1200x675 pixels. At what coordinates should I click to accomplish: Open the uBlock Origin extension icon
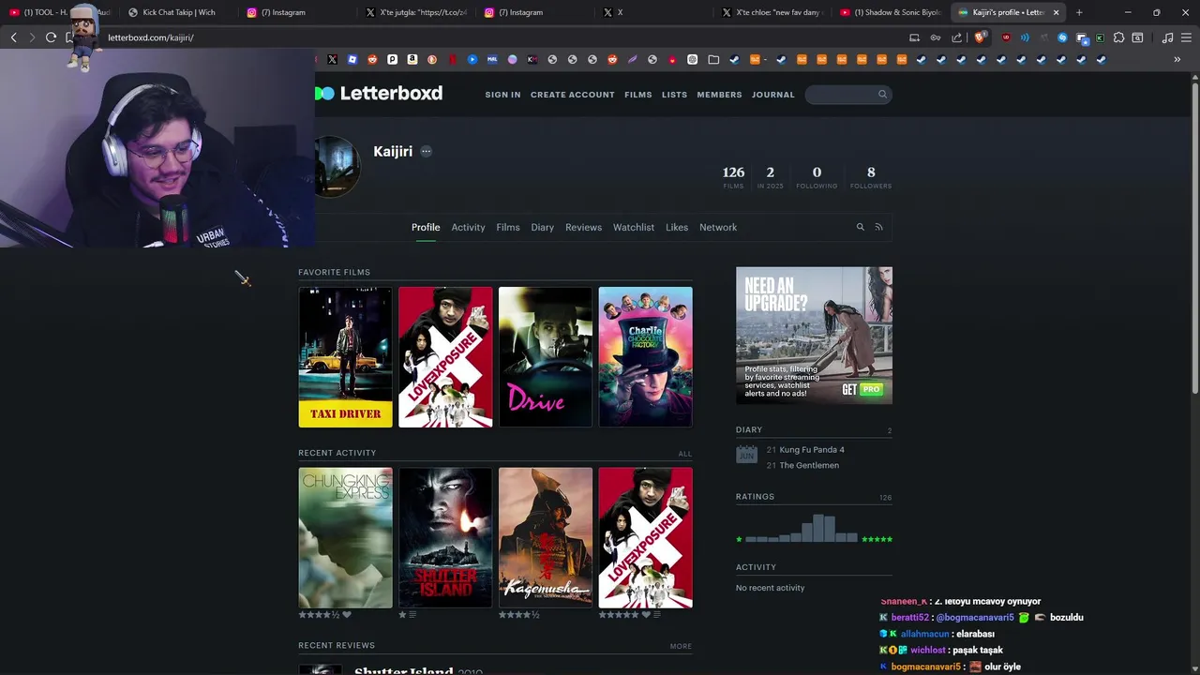point(1006,37)
